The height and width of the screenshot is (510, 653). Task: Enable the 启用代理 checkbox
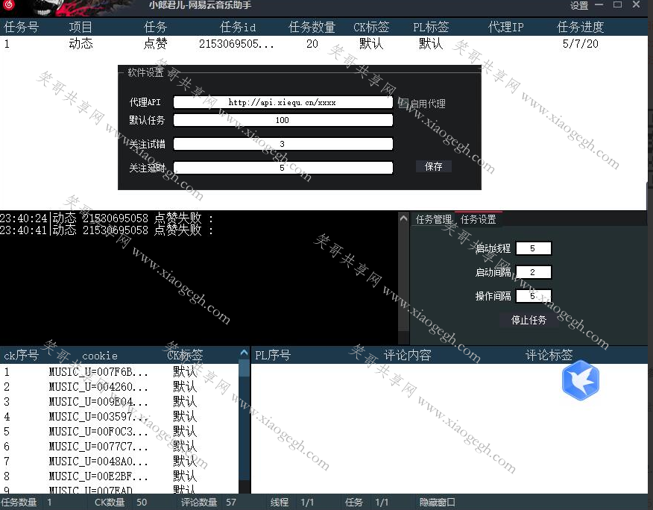(403, 103)
